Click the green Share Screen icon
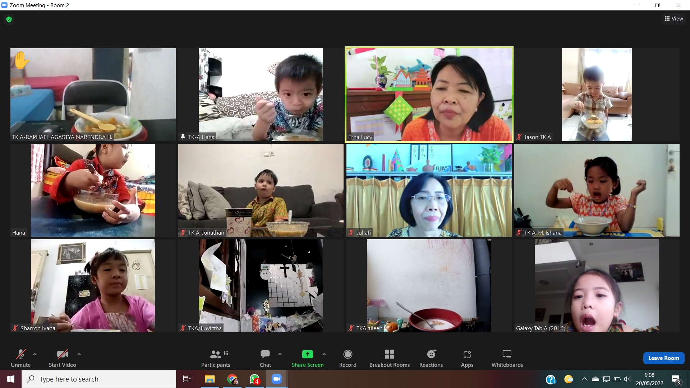Screen dimensions: 690x388 308,354
